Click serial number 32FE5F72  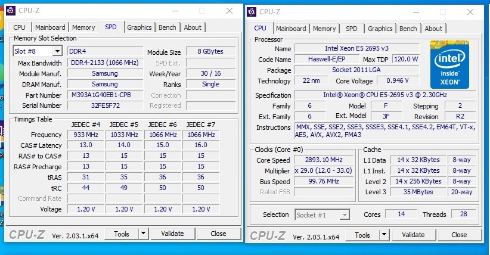click(106, 105)
